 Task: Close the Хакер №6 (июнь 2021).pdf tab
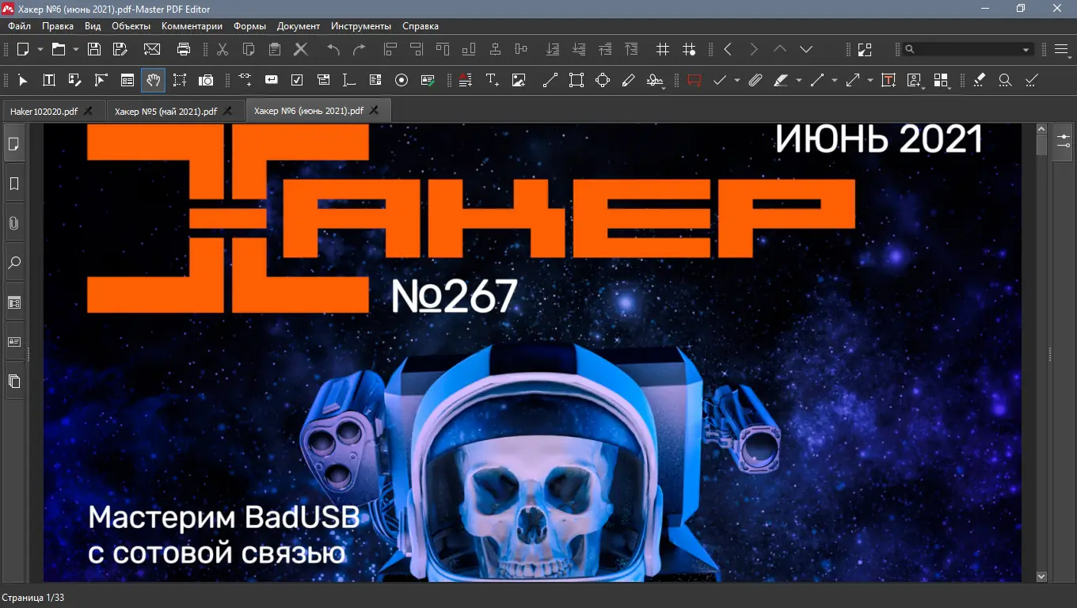(x=375, y=110)
